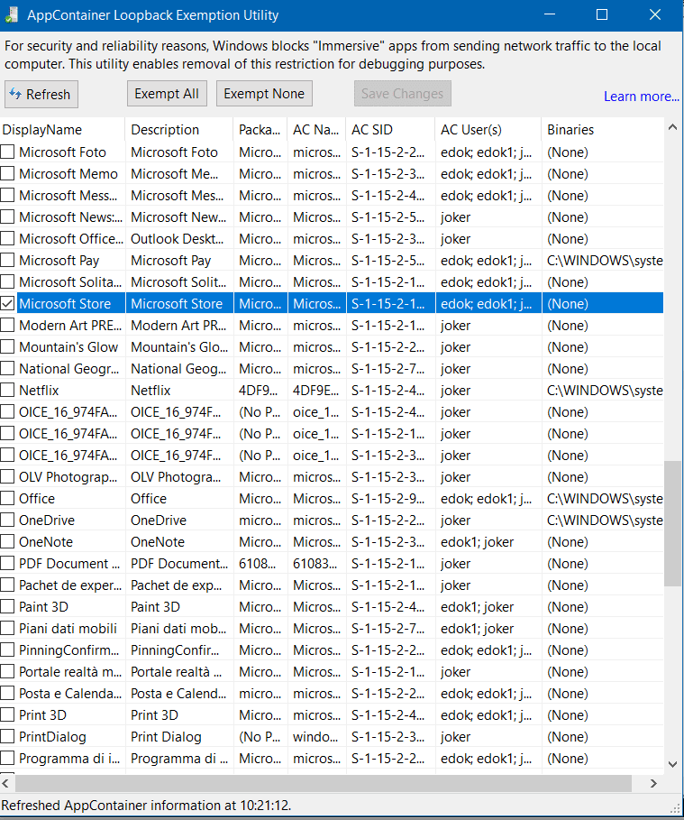Click the horizontal scrollbar right arrow
The height and width of the screenshot is (820, 684).
653,783
